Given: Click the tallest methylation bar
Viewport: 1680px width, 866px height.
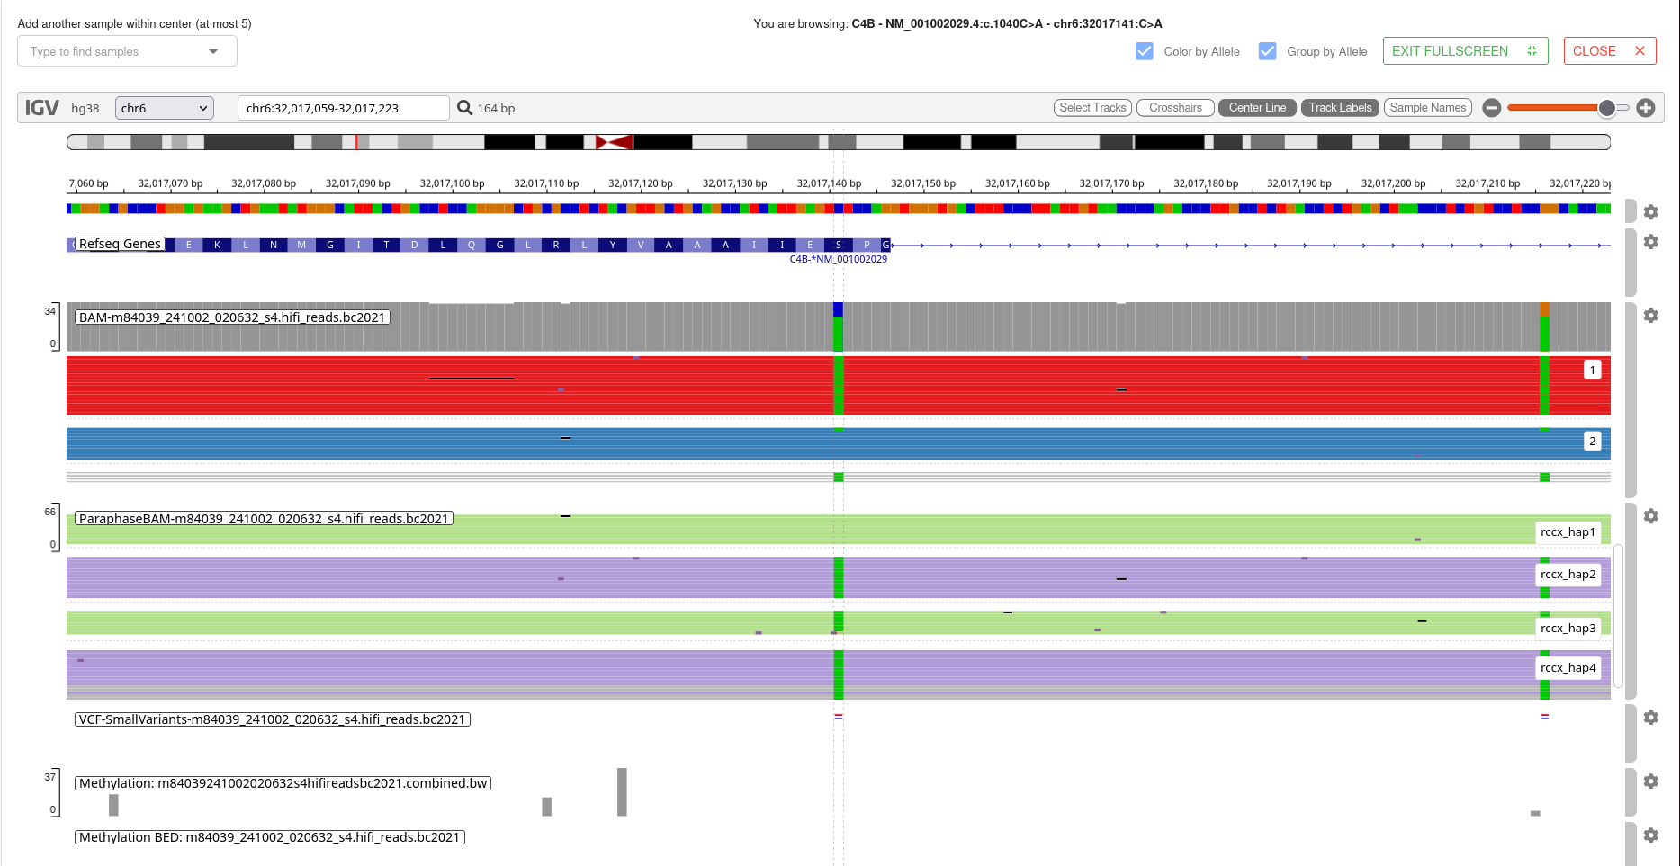Looking at the screenshot, I should pyautogui.click(x=622, y=792).
